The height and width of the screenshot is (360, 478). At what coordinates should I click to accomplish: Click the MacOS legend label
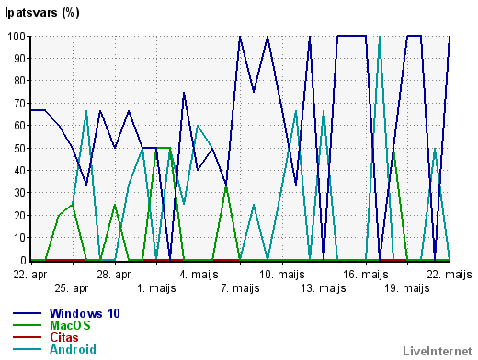click(x=70, y=325)
